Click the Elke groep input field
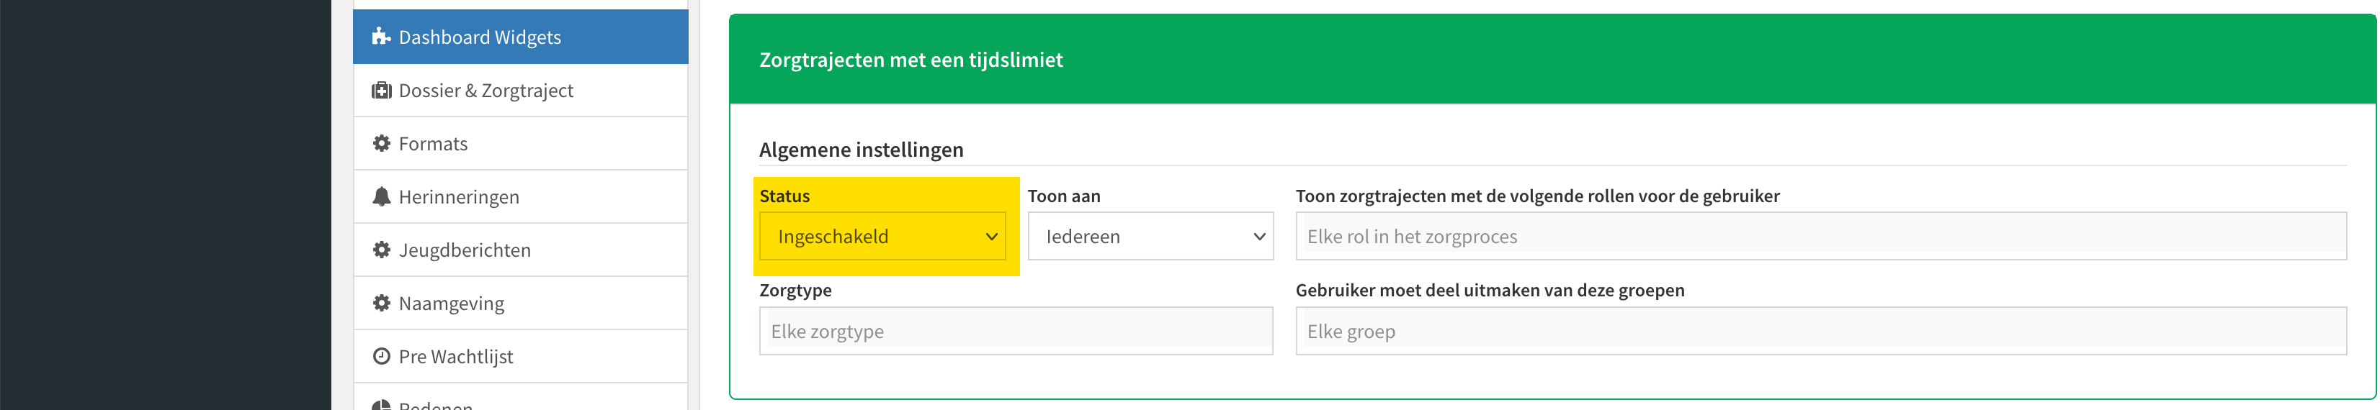2380x410 pixels. pyautogui.click(x=1821, y=332)
